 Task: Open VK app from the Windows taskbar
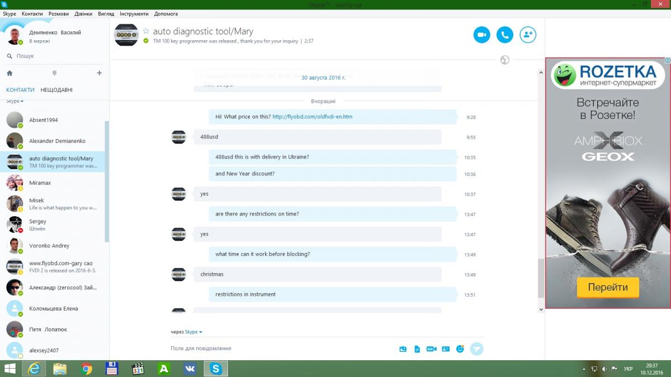[x=190, y=369]
